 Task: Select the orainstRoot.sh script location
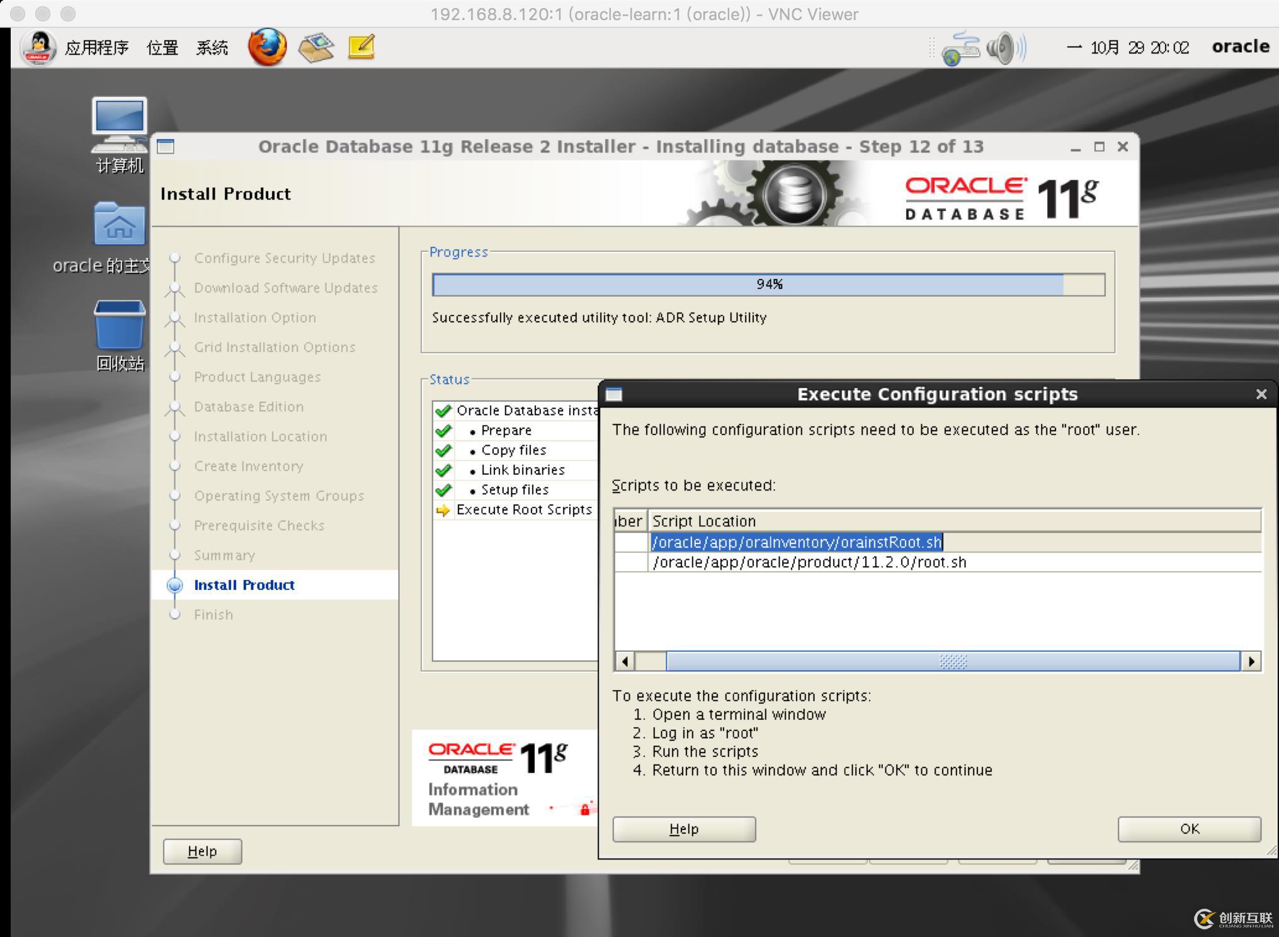click(795, 542)
